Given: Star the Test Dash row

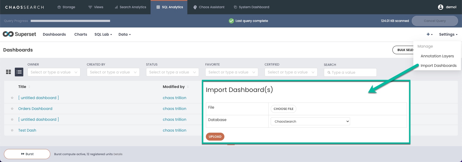Looking at the screenshot, I should (x=12, y=130).
